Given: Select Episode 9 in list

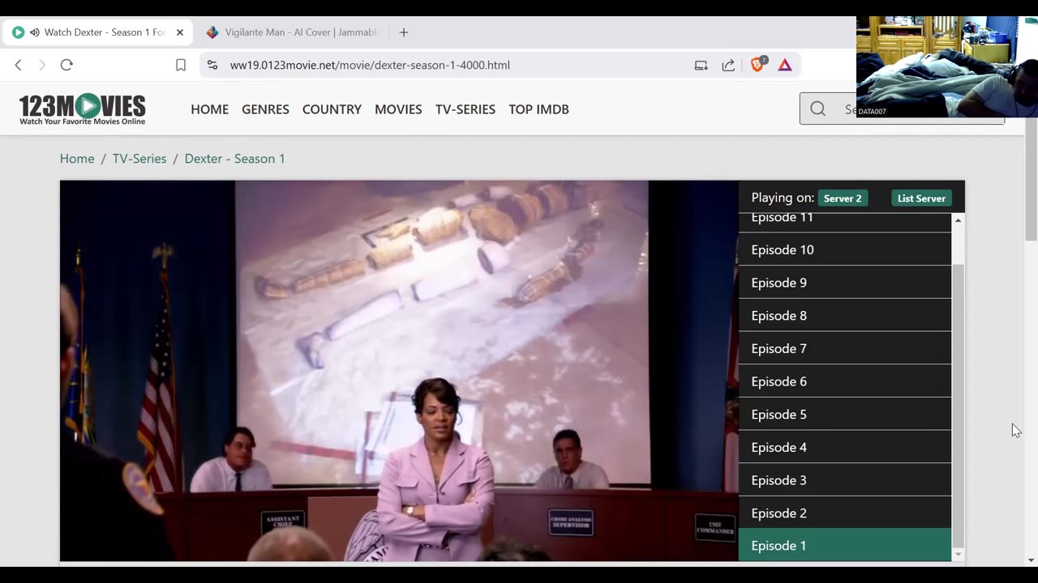Looking at the screenshot, I should pyautogui.click(x=844, y=283).
